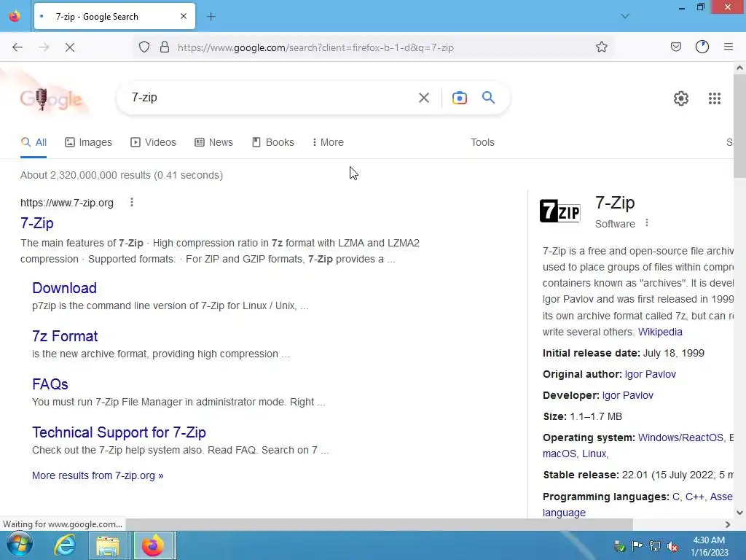Open the search Tools options
This screenshot has width=746, height=560.
point(482,142)
